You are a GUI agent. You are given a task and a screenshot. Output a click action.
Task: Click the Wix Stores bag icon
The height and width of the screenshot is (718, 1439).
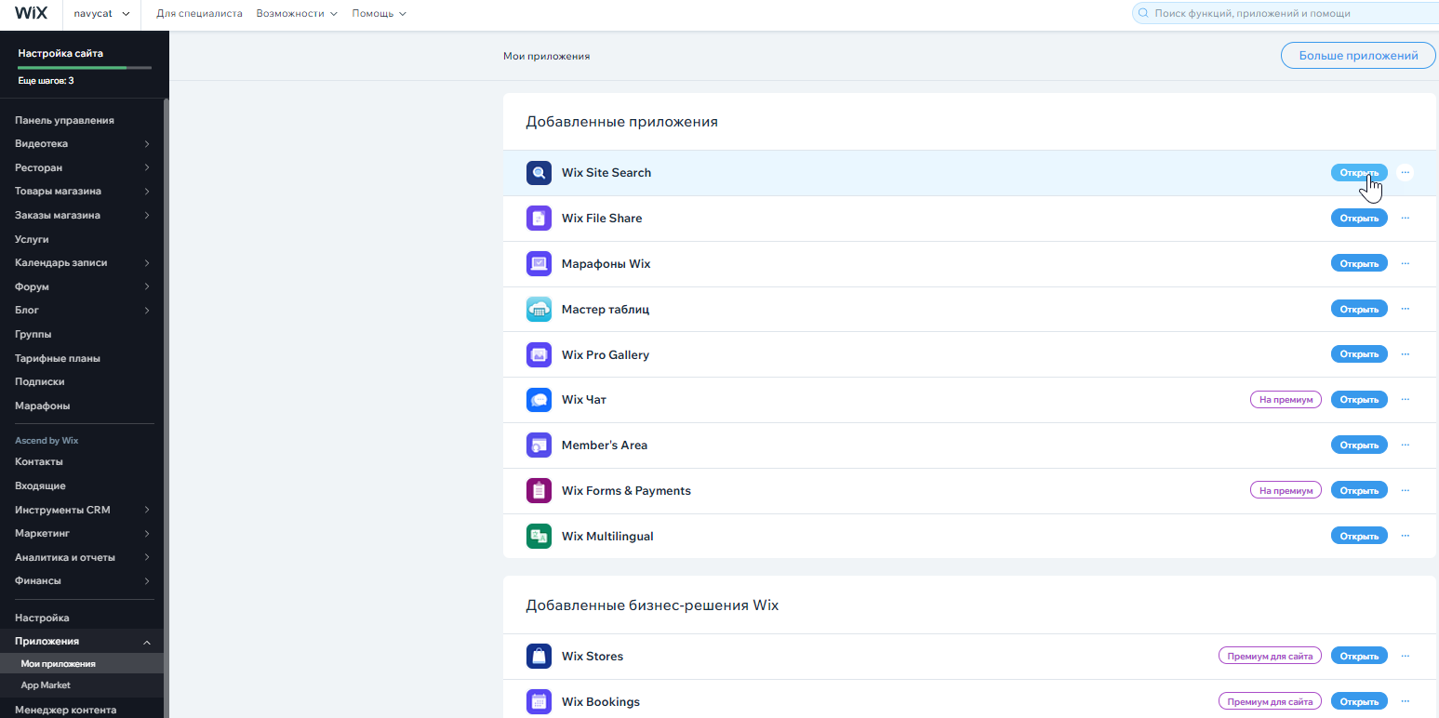[x=539, y=657]
